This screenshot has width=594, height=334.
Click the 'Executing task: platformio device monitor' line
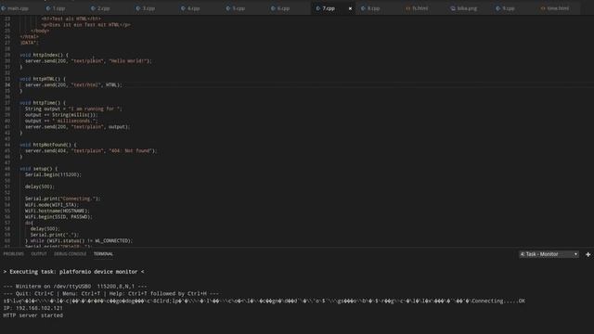point(73,272)
